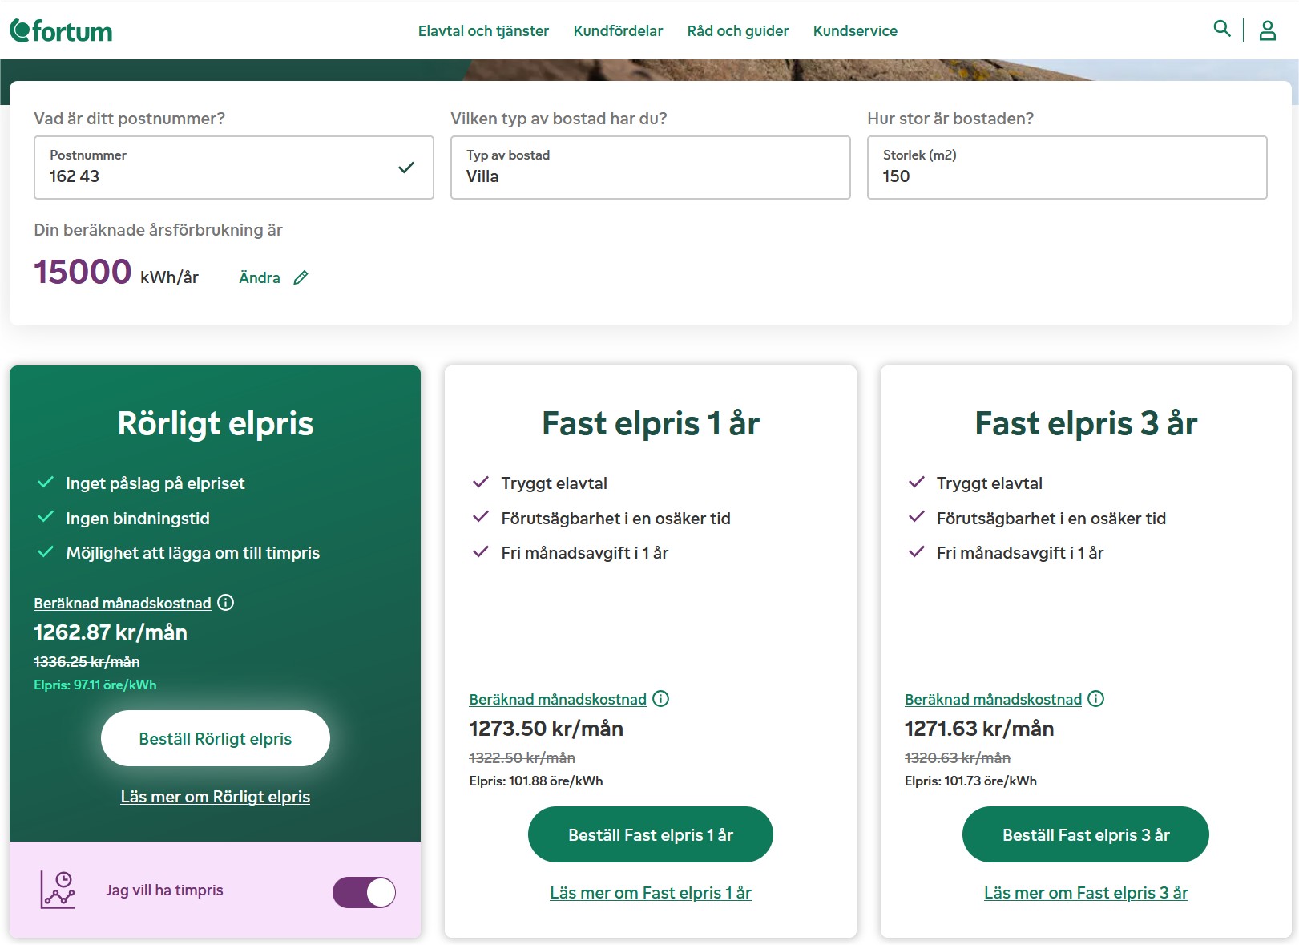Open 'Kundfördelar' menu

618,31
